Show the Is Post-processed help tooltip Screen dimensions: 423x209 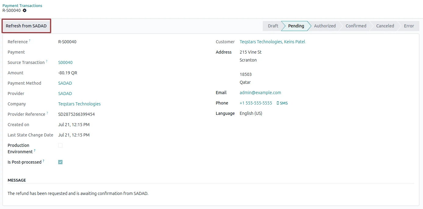(x=44, y=161)
